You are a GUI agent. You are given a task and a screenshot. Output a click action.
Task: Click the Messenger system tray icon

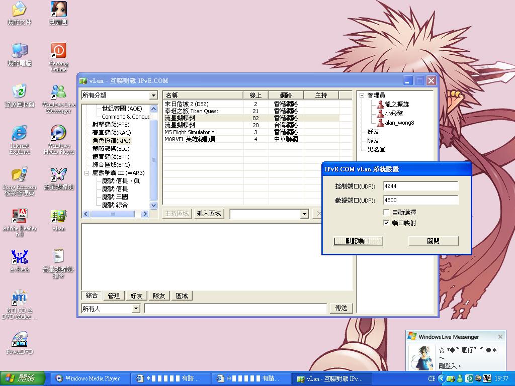460,378
